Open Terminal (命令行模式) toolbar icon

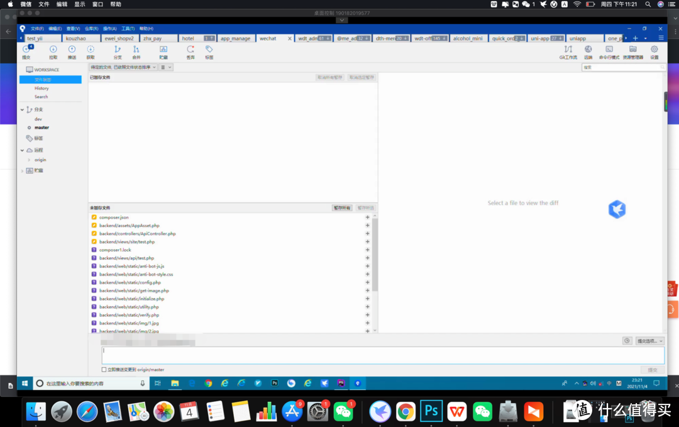point(609,52)
